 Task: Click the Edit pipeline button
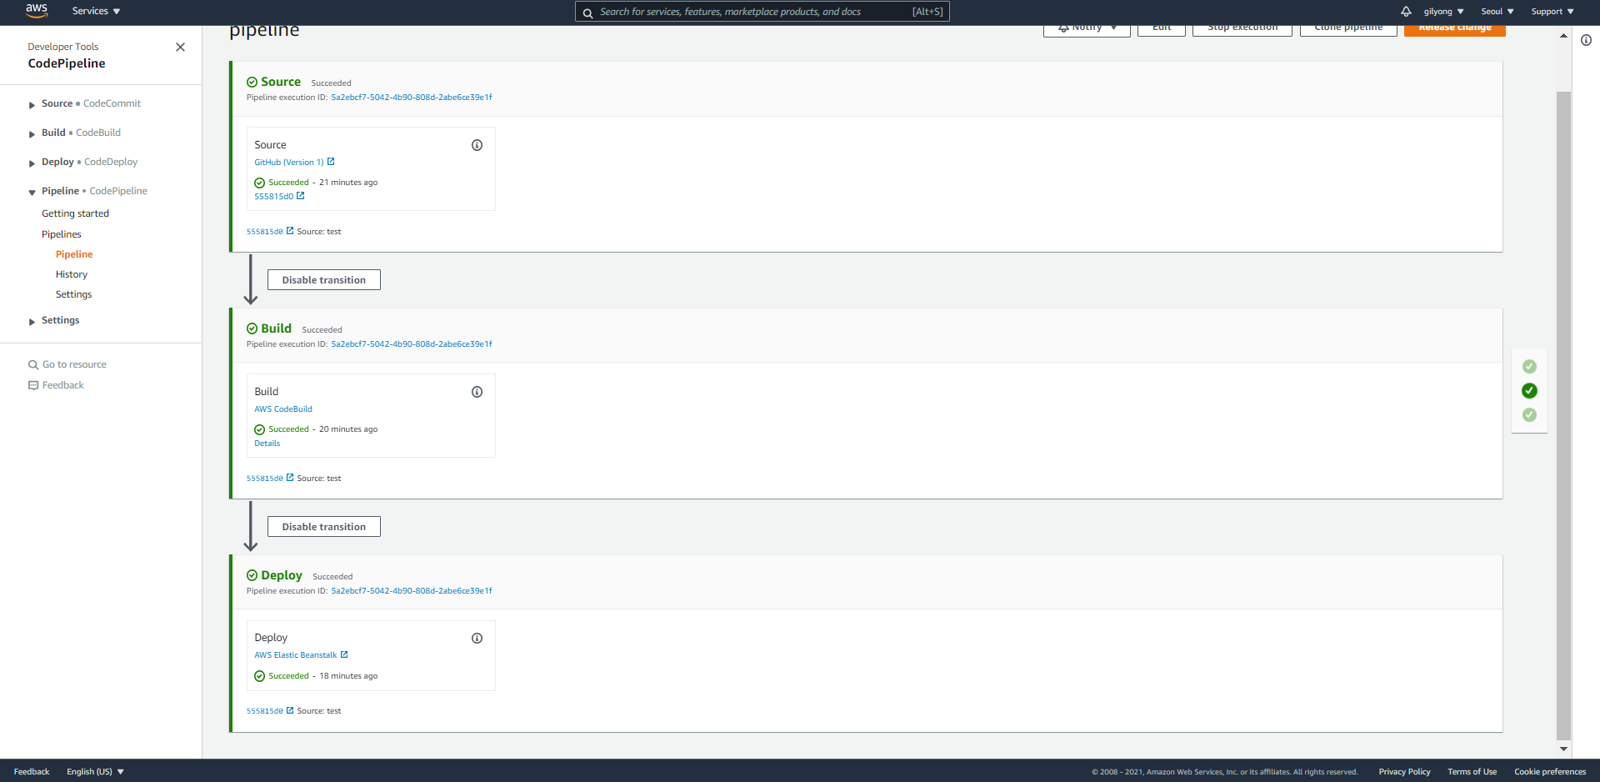[1162, 29]
